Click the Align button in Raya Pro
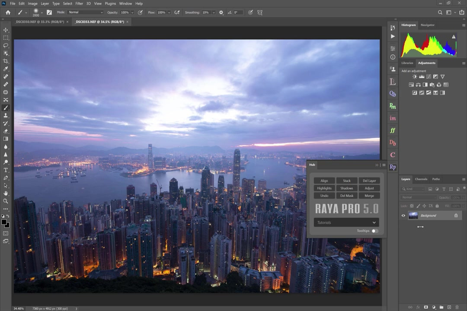The height and width of the screenshot is (311, 467). point(324,181)
